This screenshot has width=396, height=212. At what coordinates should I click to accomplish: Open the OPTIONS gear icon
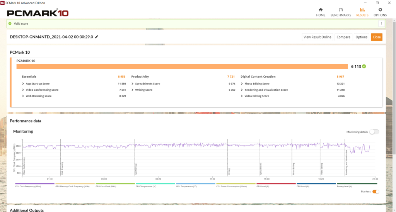click(380, 10)
